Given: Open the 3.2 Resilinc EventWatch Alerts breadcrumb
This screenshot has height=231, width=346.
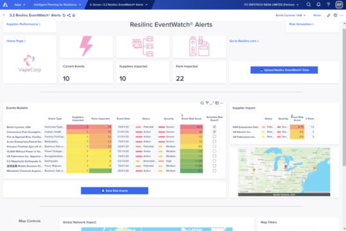Looking at the screenshot, I should coord(118,4).
